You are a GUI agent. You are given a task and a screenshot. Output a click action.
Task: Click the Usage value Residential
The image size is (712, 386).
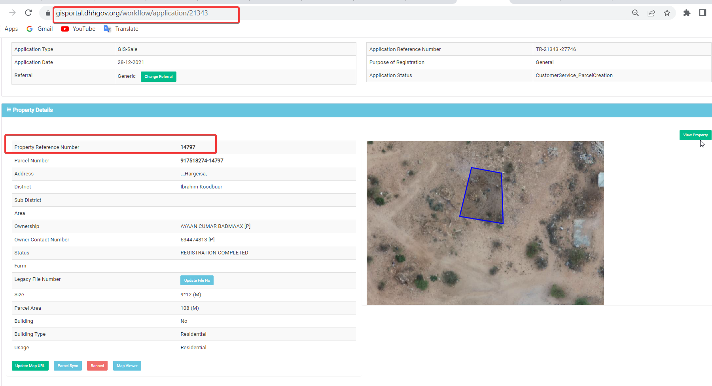[x=193, y=348]
